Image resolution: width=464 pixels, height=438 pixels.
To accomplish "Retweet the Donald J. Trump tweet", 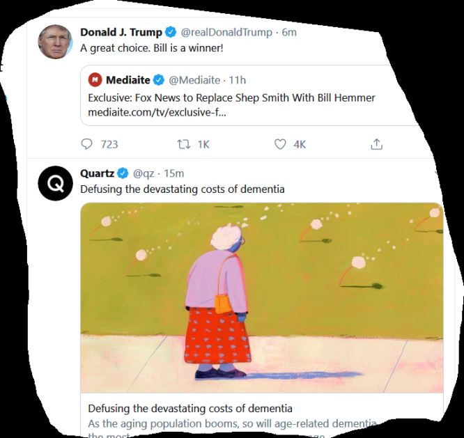I will tap(183, 144).
